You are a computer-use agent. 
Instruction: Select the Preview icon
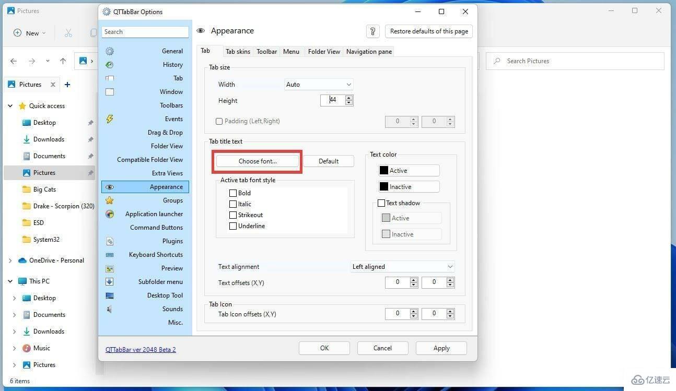pos(110,268)
